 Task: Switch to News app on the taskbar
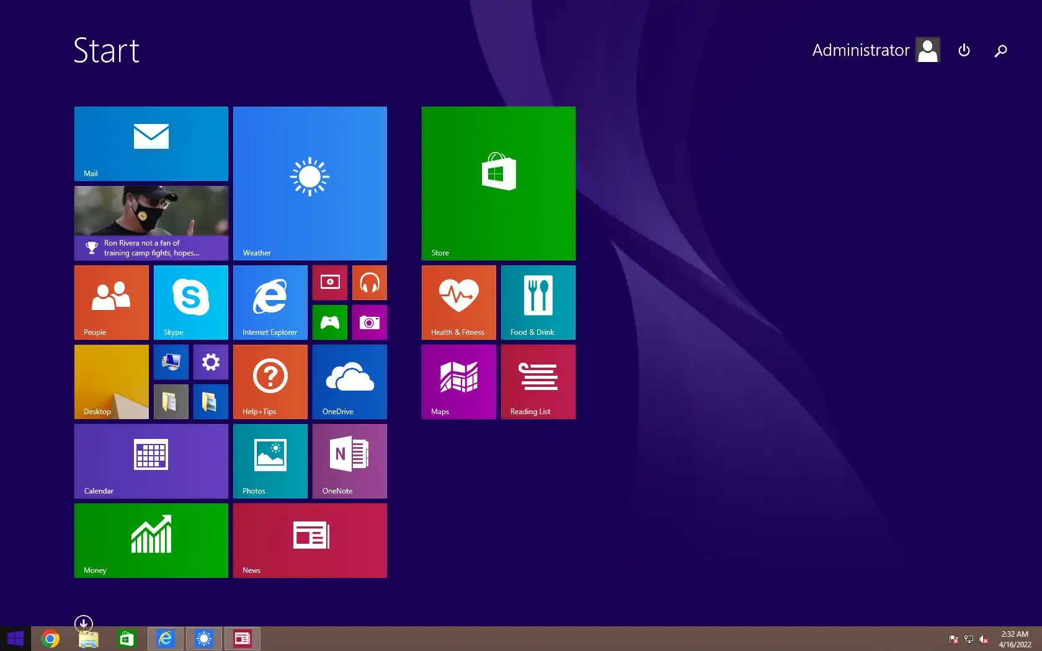click(243, 639)
